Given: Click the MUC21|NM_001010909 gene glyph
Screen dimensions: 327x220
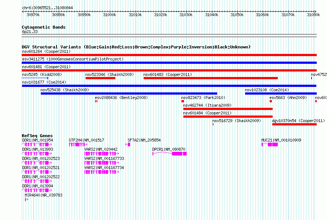Looking at the screenshot, I should 270,144.
